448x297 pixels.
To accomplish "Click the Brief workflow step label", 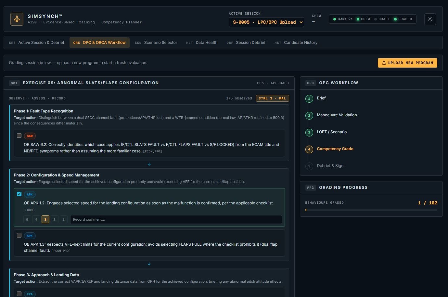I will click(x=321, y=98).
